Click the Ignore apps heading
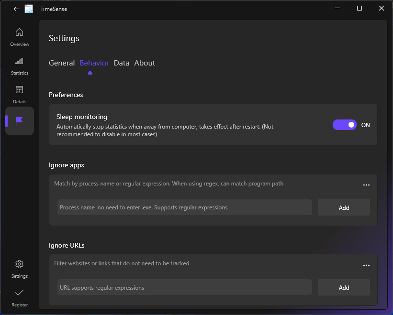The height and width of the screenshot is (315, 393). pyautogui.click(x=67, y=165)
